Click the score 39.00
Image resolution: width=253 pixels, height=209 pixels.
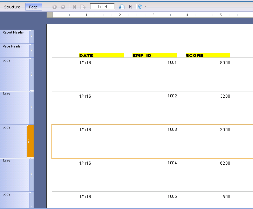tap(225, 130)
